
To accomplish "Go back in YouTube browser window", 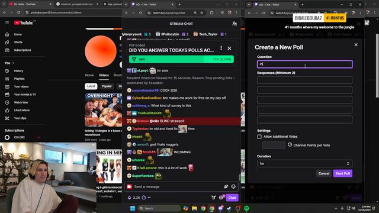I will (x=4, y=12).
